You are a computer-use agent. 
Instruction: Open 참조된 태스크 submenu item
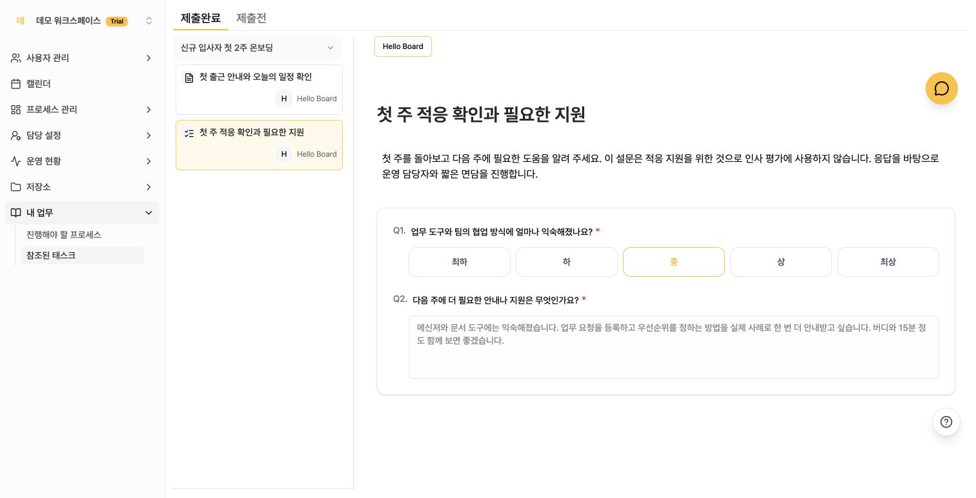pyautogui.click(x=83, y=255)
